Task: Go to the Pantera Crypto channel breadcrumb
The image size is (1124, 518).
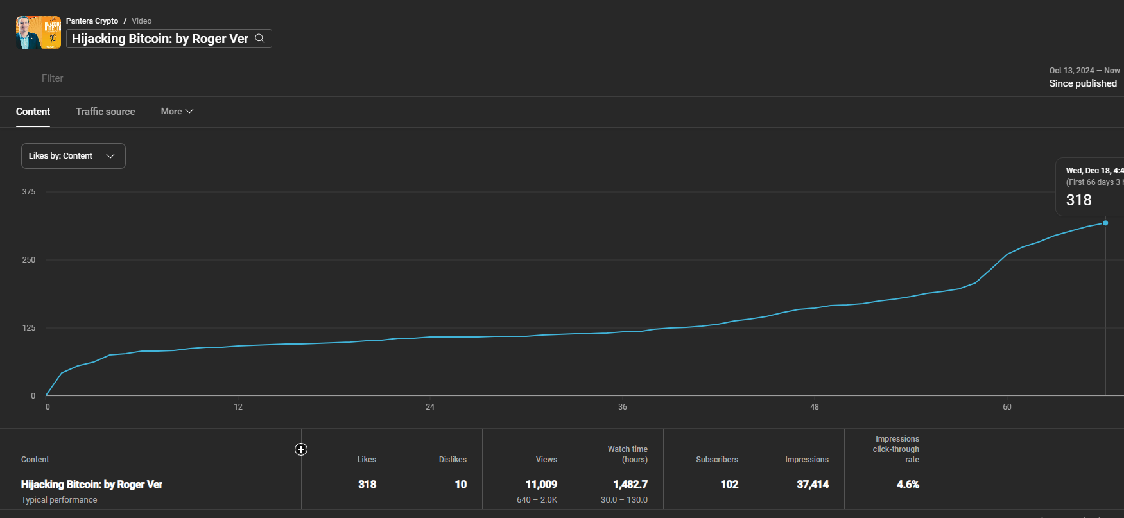Action: 92,21
